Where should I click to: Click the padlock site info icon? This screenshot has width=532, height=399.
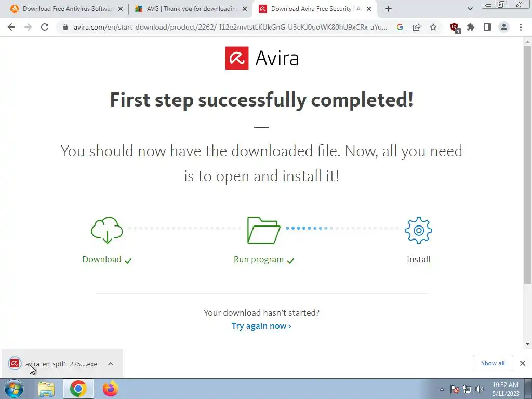65,27
